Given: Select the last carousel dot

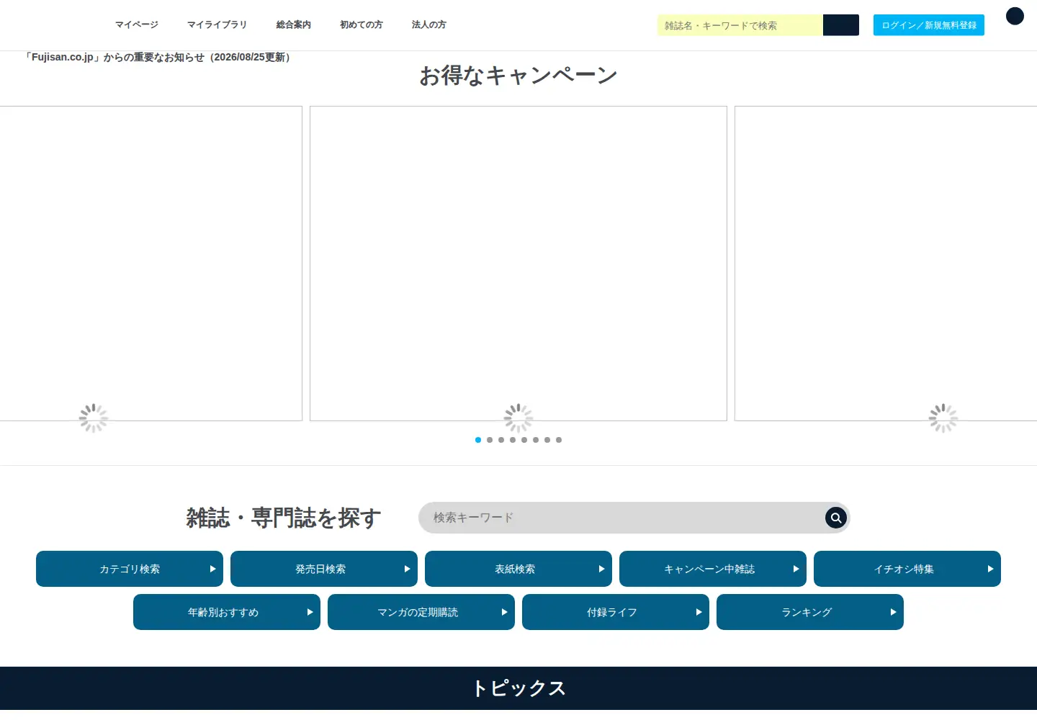Looking at the screenshot, I should coord(559,440).
